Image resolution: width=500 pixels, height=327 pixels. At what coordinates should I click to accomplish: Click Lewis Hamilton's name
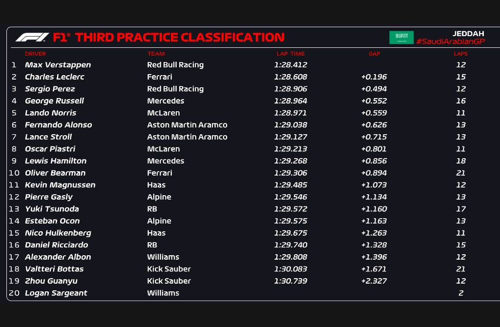pyautogui.click(x=56, y=161)
